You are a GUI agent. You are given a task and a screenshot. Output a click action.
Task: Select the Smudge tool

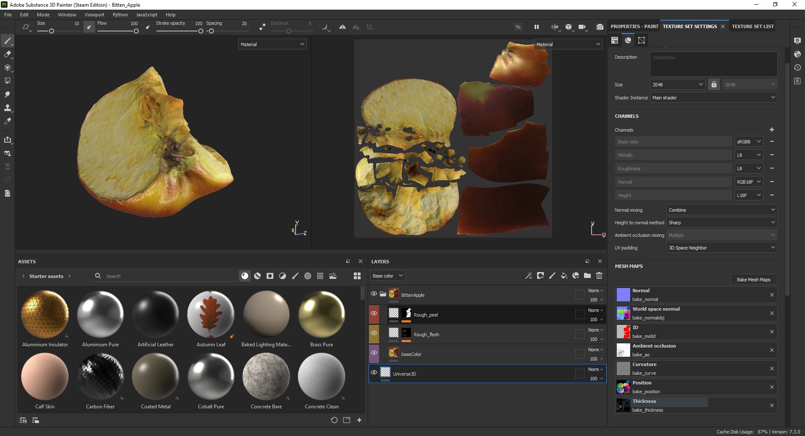tap(8, 94)
